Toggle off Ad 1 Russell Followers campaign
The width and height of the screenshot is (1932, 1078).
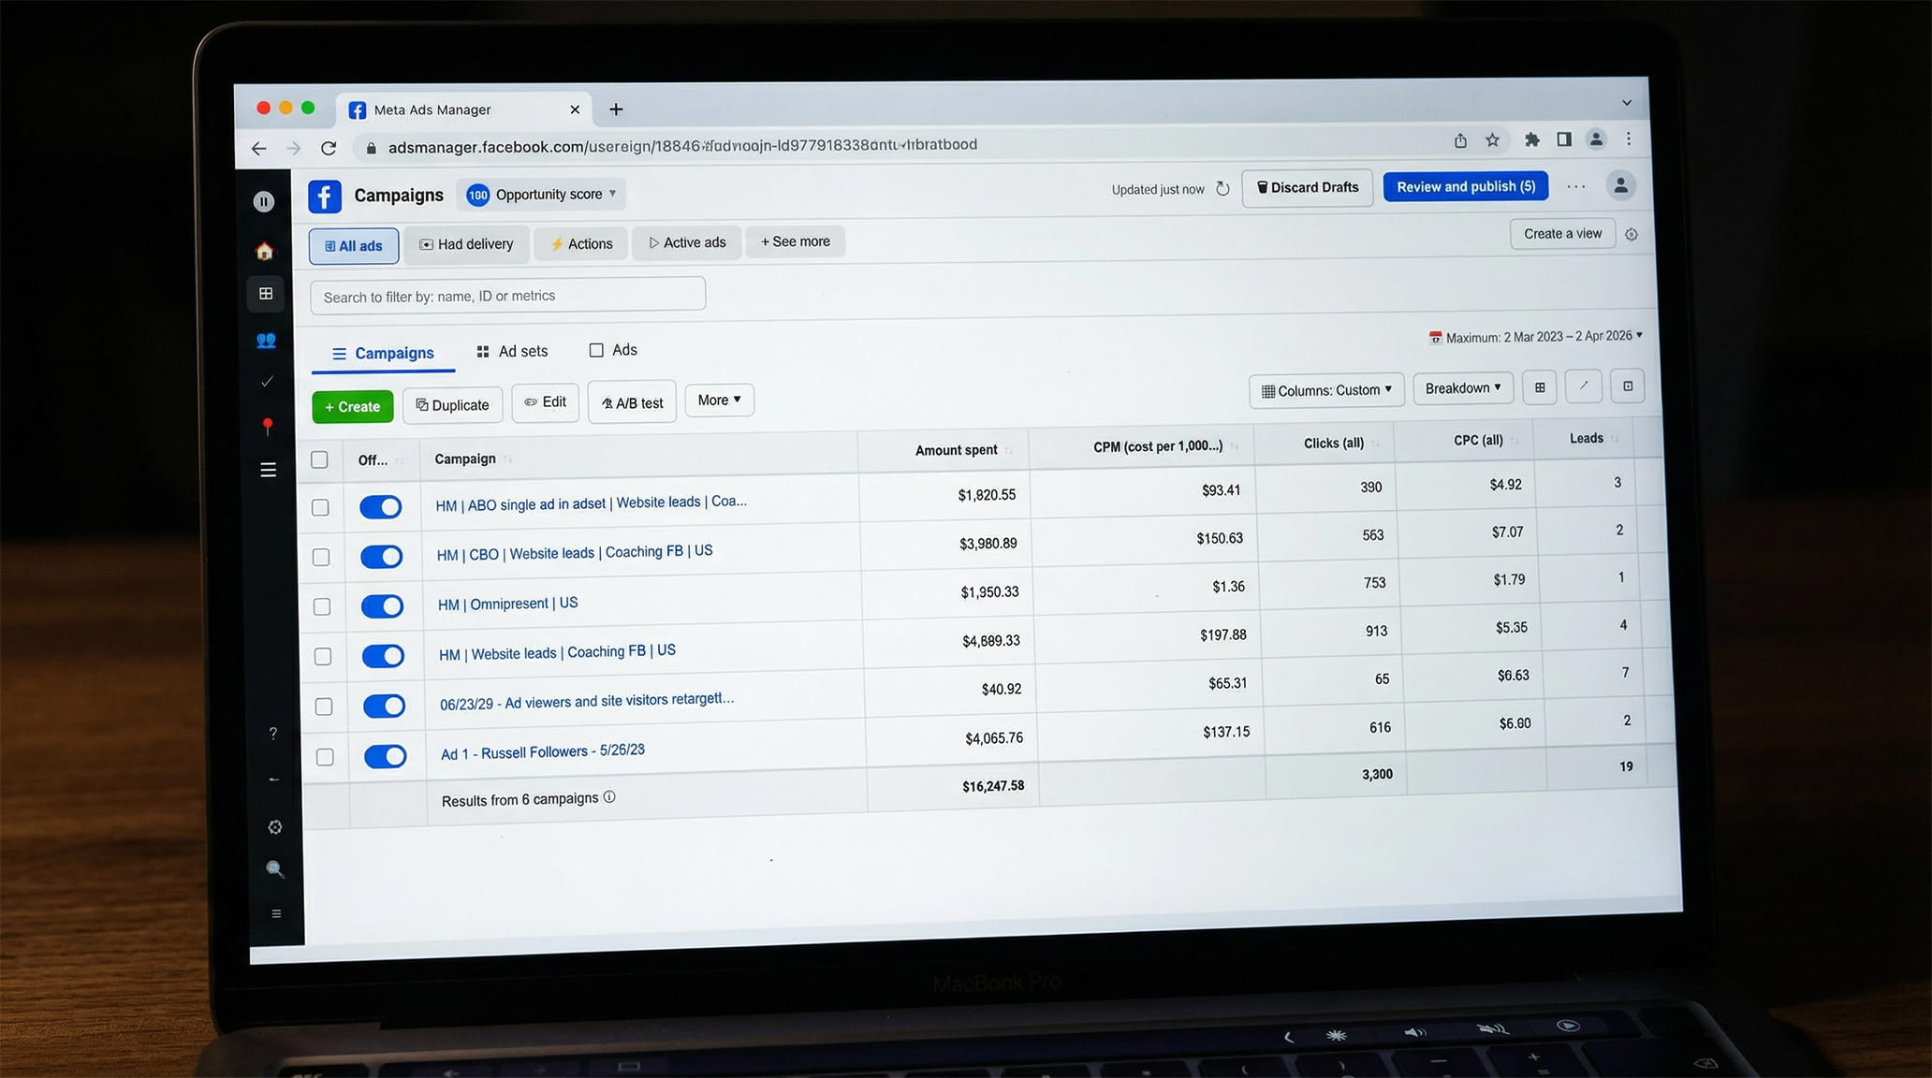point(385,756)
